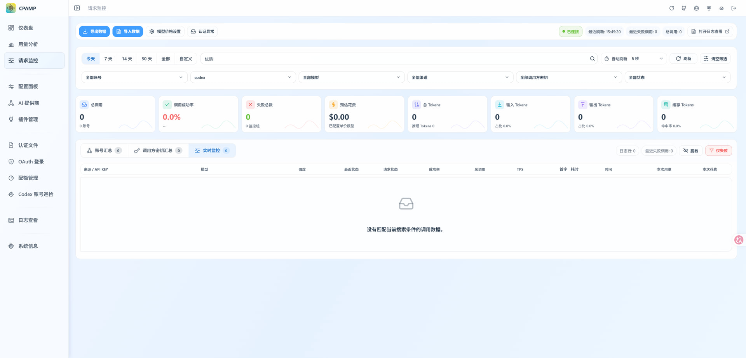Open the codex filter dropdown
This screenshot has height=358, width=746.
243,77
